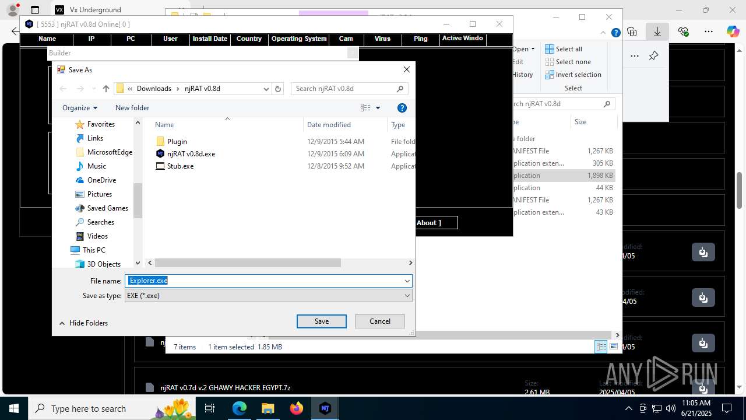Sort by Date modified column

pyautogui.click(x=329, y=125)
